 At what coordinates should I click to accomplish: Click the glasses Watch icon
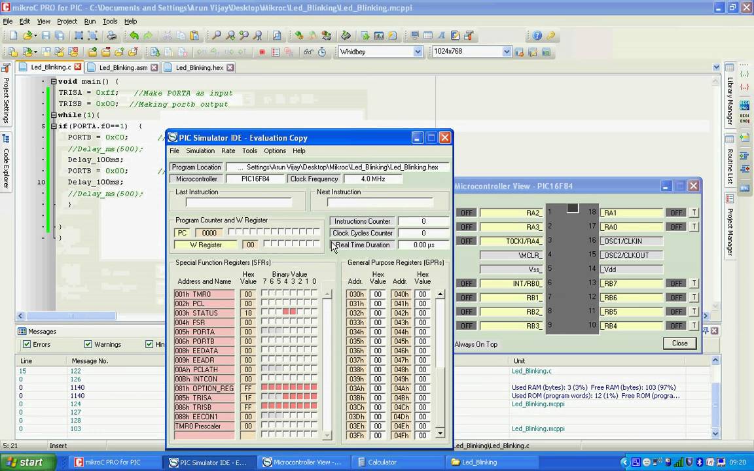[308, 52]
